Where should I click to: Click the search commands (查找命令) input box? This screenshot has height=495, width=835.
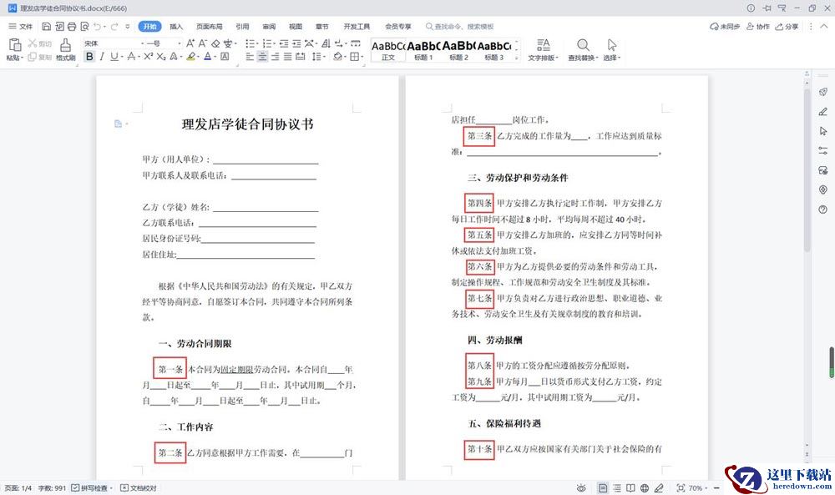(x=462, y=27)
